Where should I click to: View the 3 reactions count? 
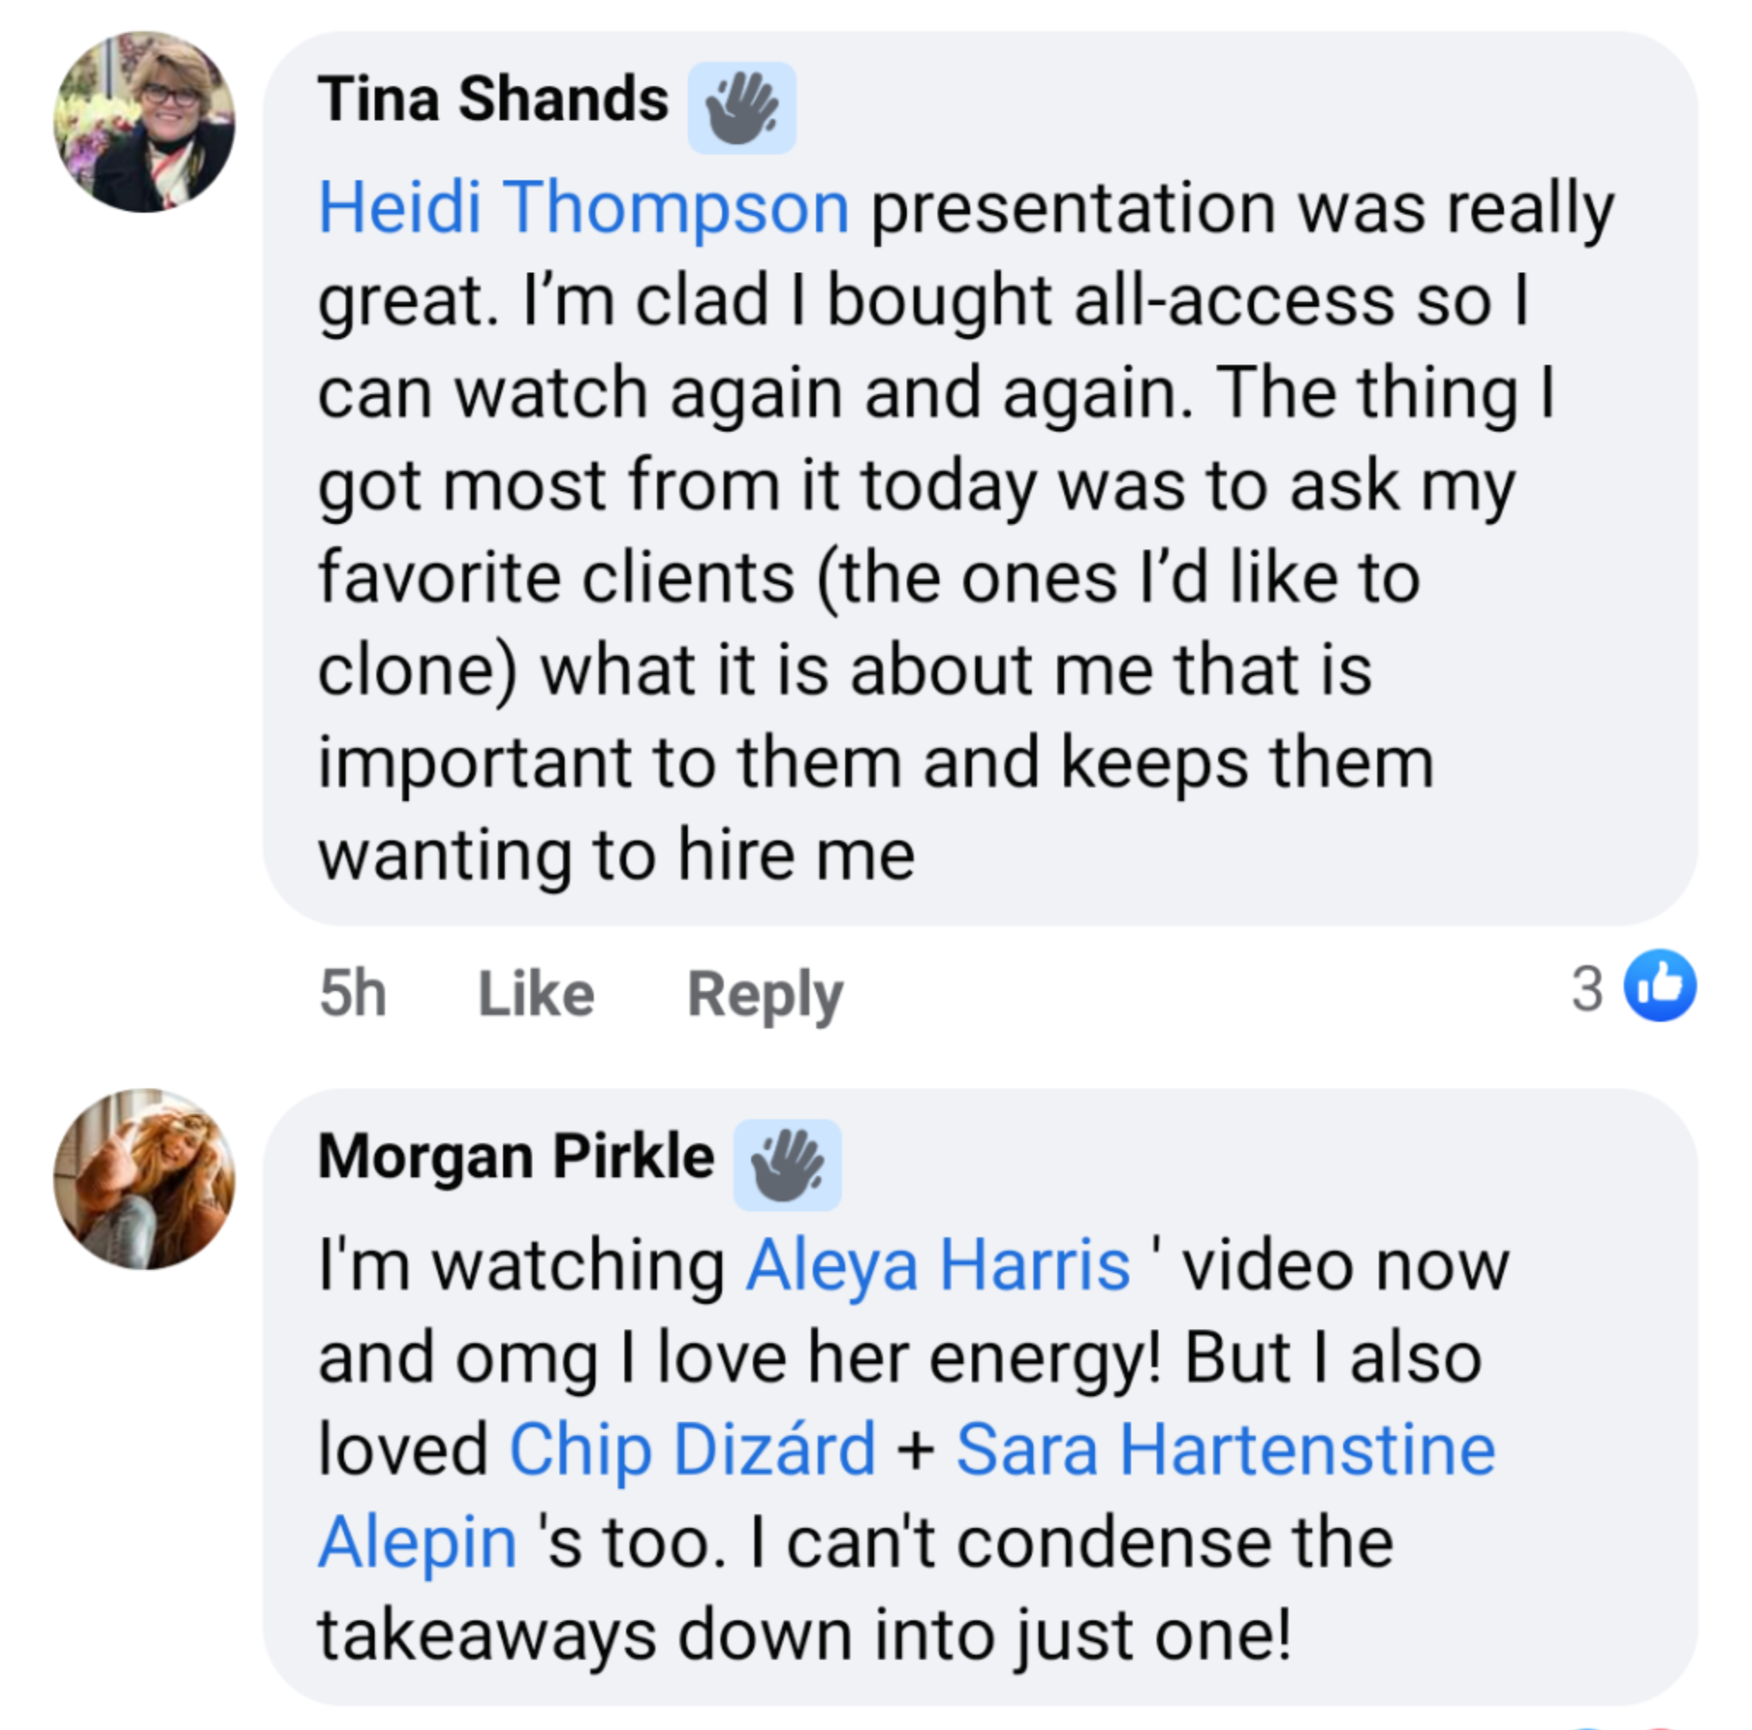pyautogui.click(x=1587, y=988)
